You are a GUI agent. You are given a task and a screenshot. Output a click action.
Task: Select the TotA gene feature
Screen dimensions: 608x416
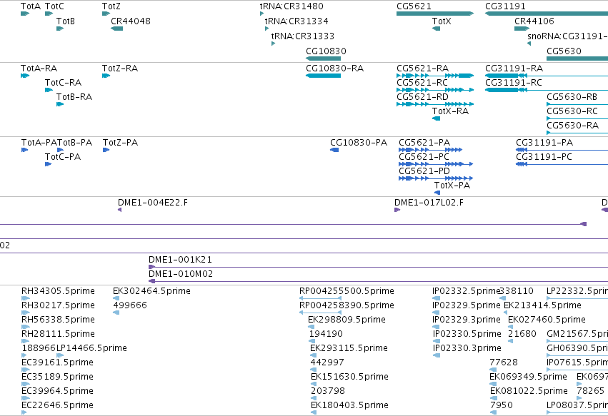tap(25, 14)
